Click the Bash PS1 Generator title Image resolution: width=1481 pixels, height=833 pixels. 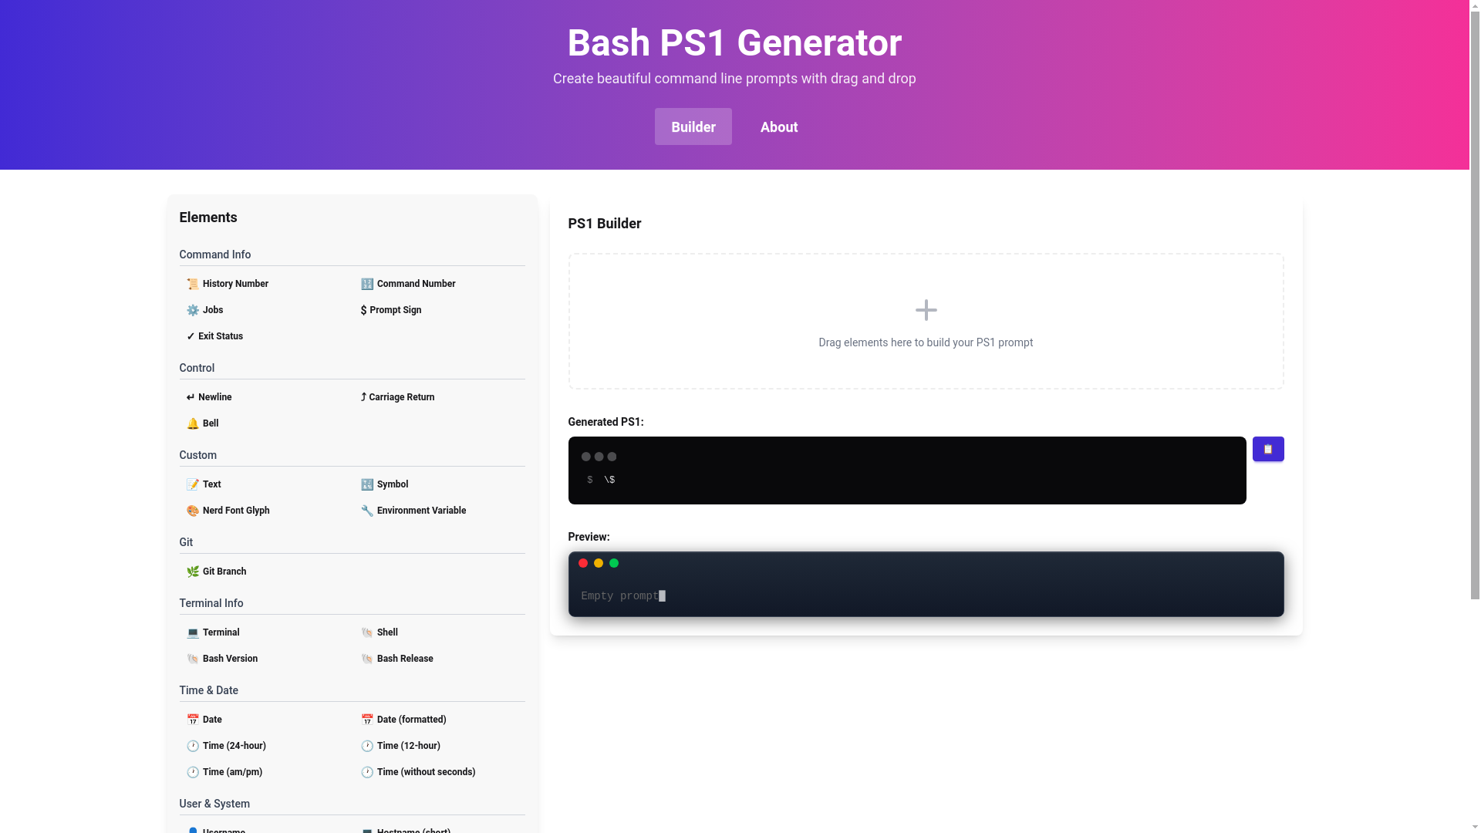coord(734,42)
